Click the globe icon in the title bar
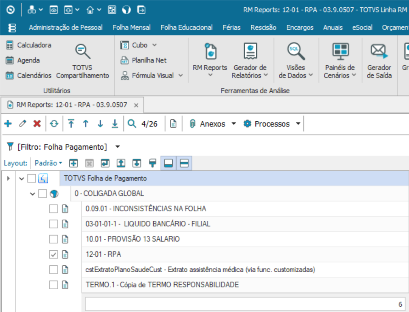This screenshot has width=409, height=312. click(126, 10)
